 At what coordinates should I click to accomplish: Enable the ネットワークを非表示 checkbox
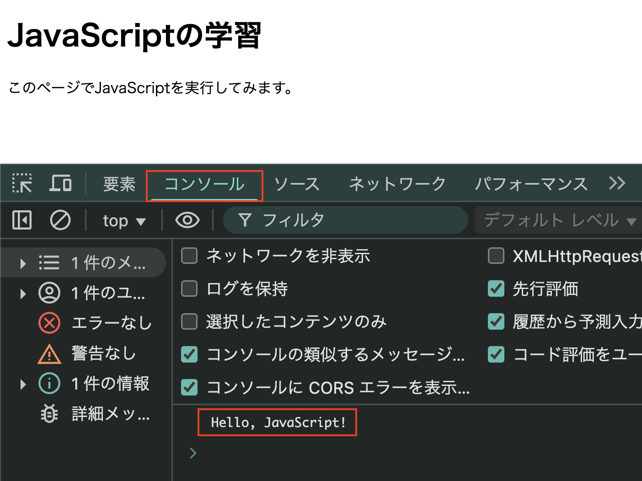pos(189,256)
